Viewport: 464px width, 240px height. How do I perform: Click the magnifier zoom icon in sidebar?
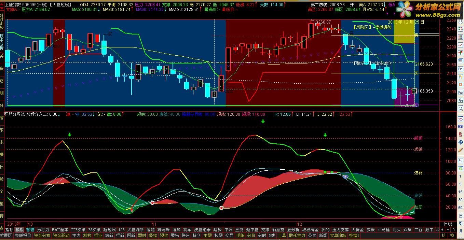460,108
